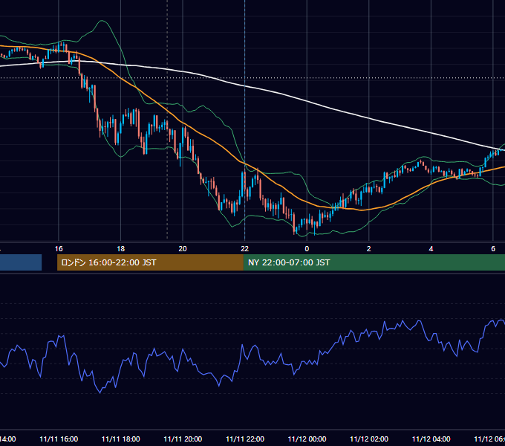Click the upper axis hour label 2
The width and height of the screenshot is (505, 446).
click(x=369, y=249)
